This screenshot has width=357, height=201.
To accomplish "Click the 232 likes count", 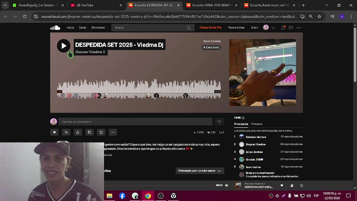I will (x=211, y=132).
